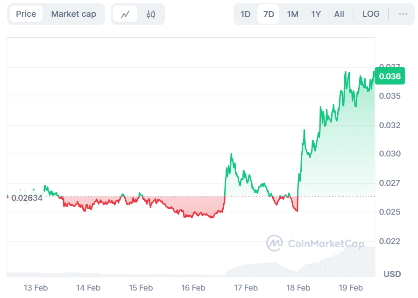Select the Market cap tab
Viewport: 418px width, 298px height.
coord(73,14)
